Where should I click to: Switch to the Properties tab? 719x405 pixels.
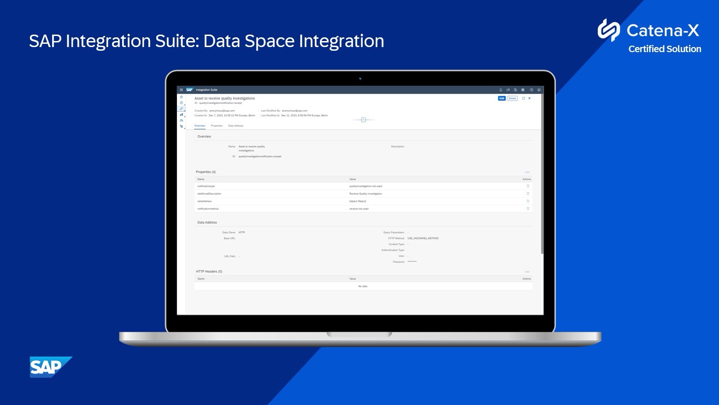pyautogui.click(x=217, y=126)
